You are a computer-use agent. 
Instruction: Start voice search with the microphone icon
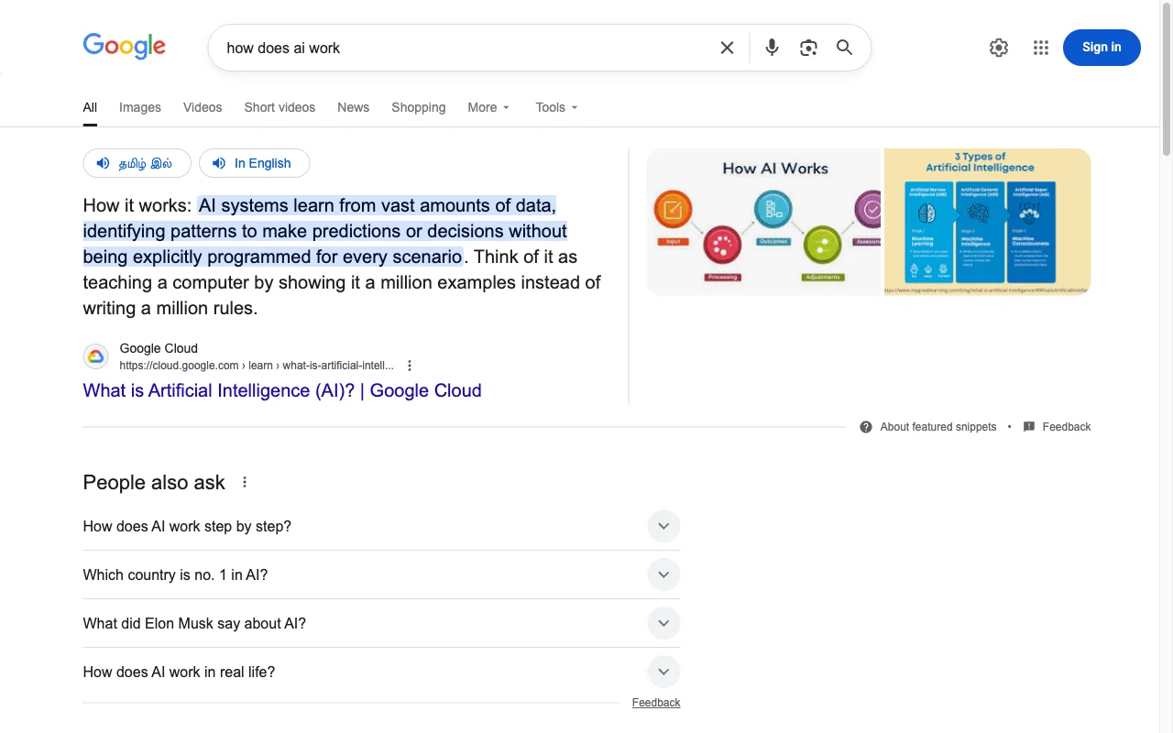[x=772, y=47]
